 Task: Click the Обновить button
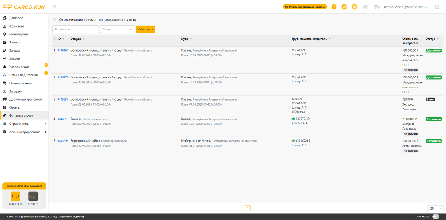pos(145,29)
